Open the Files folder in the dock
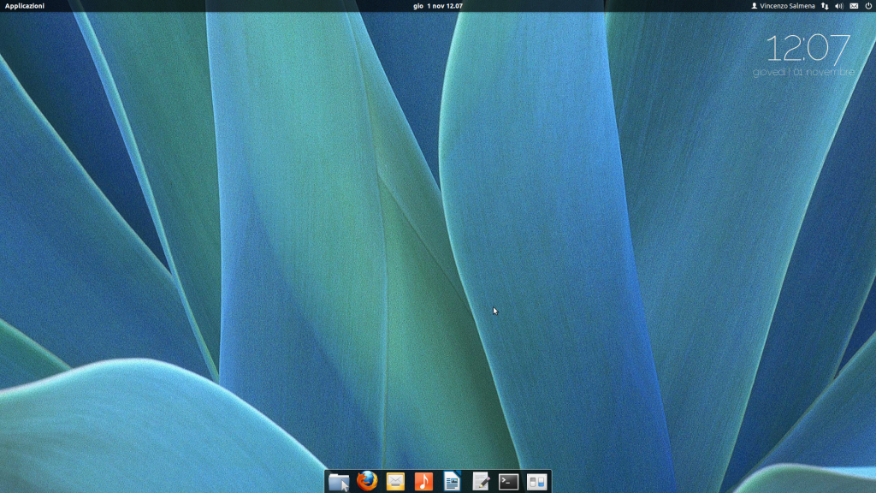Screen dimensions: 876x493 339,482
